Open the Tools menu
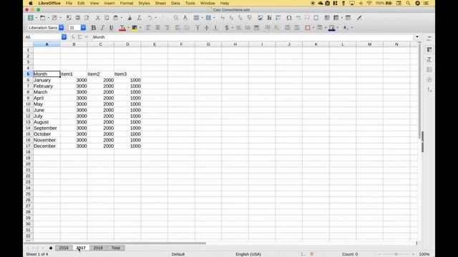Image resolution: width=458 pixels, height=257 pixels. click(x=190, y=3)
